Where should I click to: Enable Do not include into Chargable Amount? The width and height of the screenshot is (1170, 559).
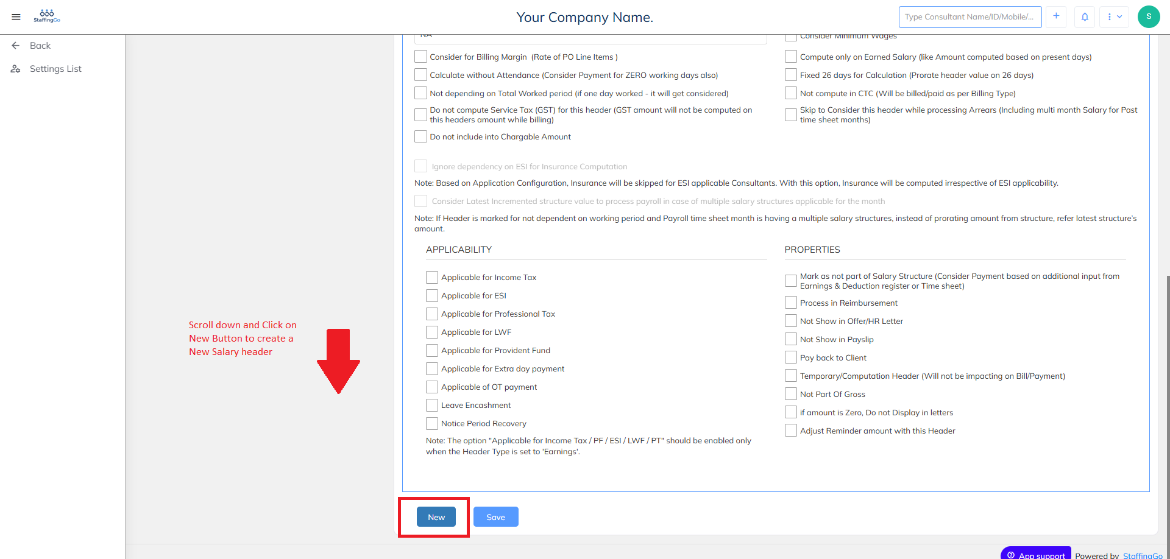pos(420,136)
